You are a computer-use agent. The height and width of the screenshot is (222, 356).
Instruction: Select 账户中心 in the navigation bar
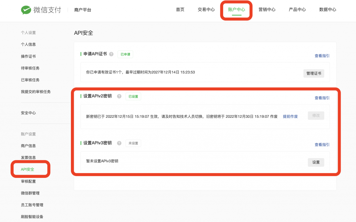236,10
